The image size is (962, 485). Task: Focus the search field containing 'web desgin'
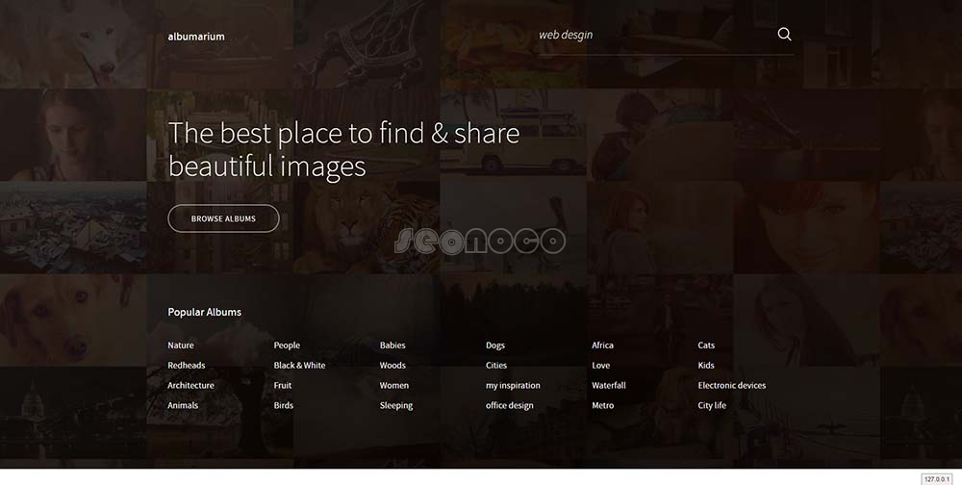pos(645,35)
